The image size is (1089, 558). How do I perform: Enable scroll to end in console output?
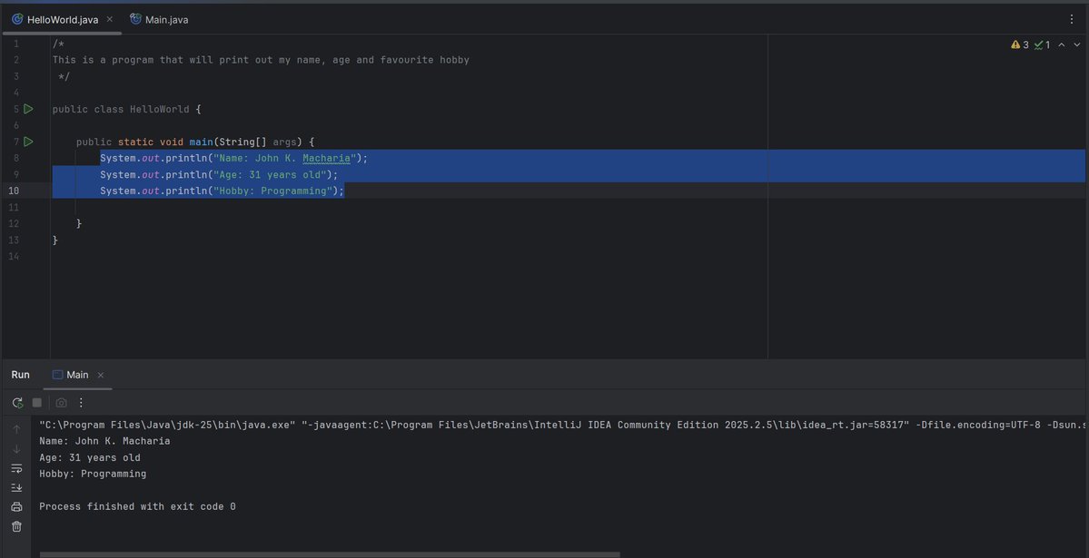(x=16, y=487)
